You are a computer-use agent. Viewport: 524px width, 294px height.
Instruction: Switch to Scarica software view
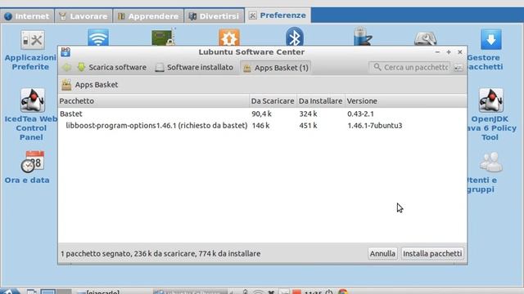pyautogui.click(x=111, y=67)
